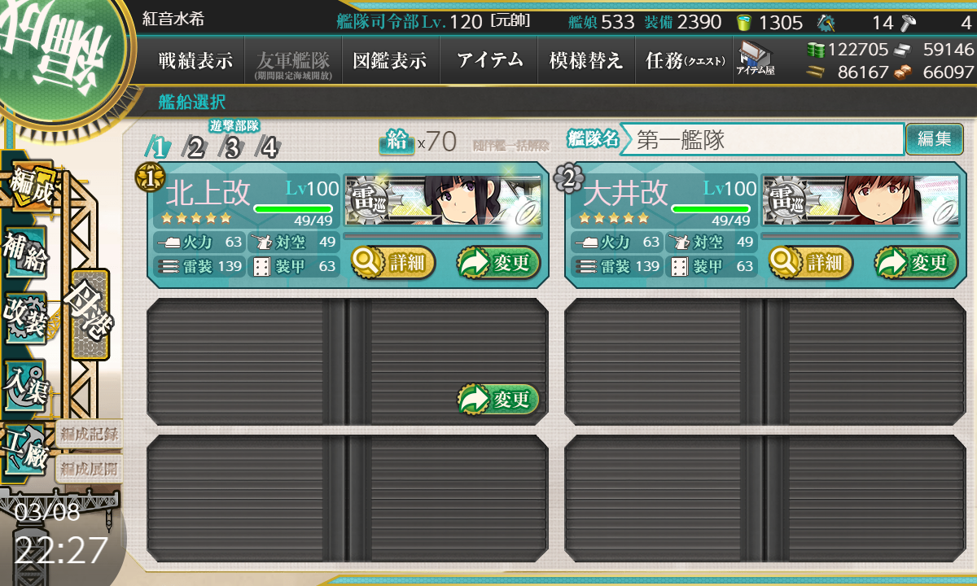Switch to fleet number 2 tab
Image resolution: width=977 pixels, height=586 pixels.
(x=195, y=147)
